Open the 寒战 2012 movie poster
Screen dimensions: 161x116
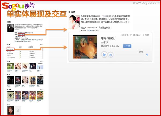(40, 80)
